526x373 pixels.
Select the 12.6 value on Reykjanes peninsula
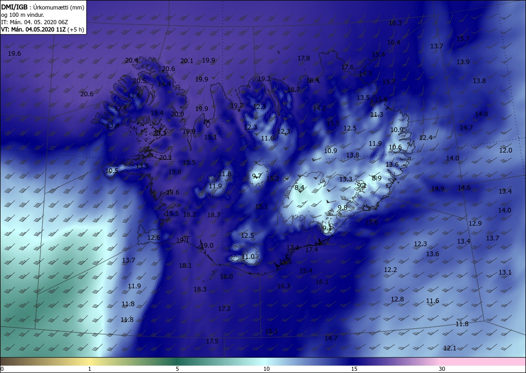(154, 238)
